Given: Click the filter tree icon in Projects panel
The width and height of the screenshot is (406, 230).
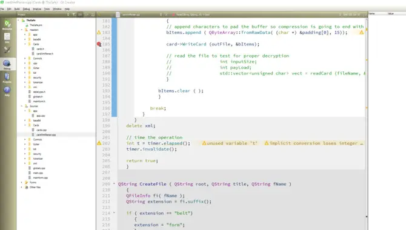Looking at the screenshot, I should pyautogui.click(x=74, y=15).
